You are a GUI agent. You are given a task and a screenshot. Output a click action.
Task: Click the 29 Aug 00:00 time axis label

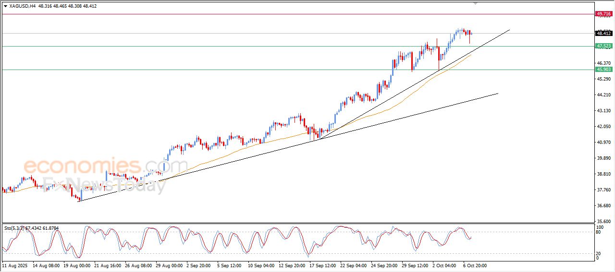170,265
